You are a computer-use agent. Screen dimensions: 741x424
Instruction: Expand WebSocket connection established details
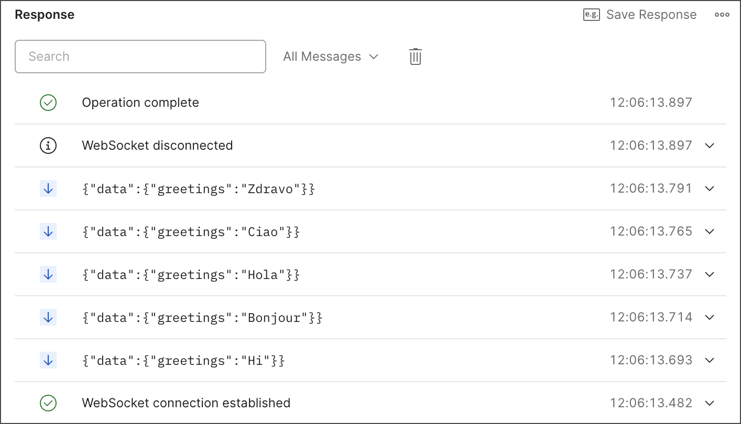tap(710, 403)
